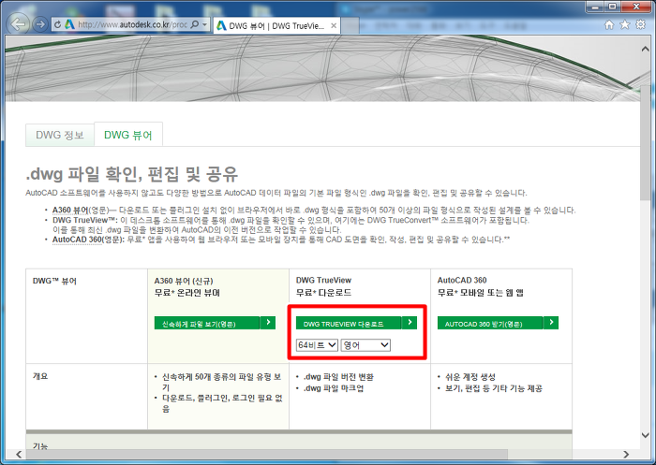Click the DWG TrueView column title text
The image size is (656, 465).
click(x=323, y=281)
